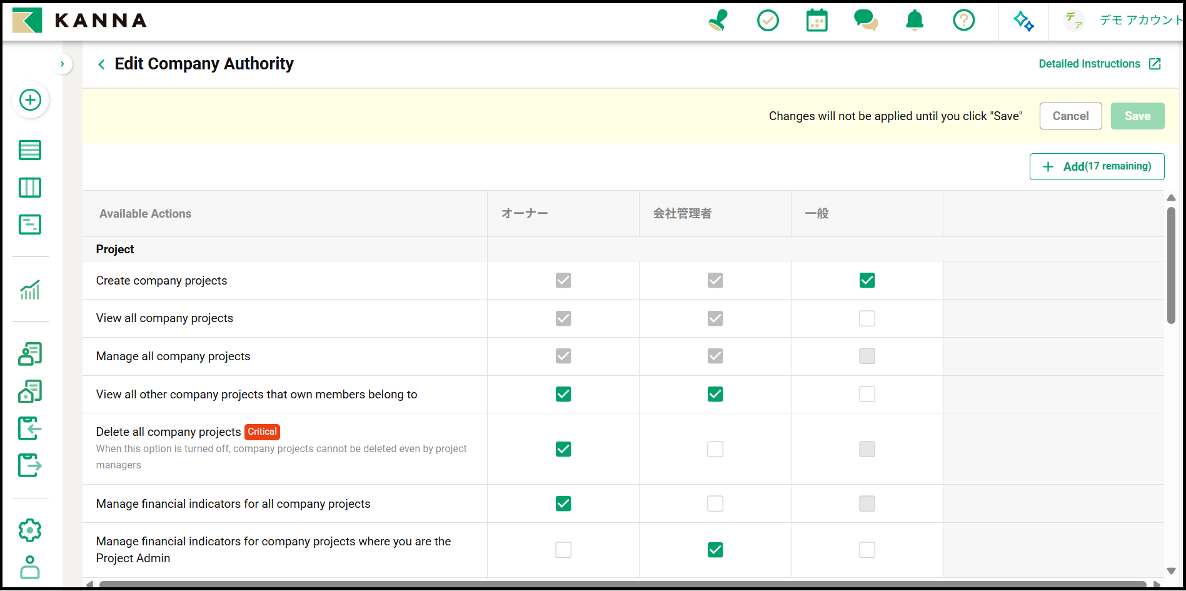Image resolution: width=1186 pixels, height=591 pixels.
Task: Open the chart analytics icon in sidebar
Action: tap(30, 290)
